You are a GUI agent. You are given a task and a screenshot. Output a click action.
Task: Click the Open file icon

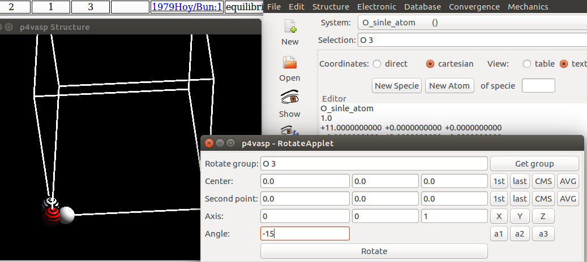point(290,62)
